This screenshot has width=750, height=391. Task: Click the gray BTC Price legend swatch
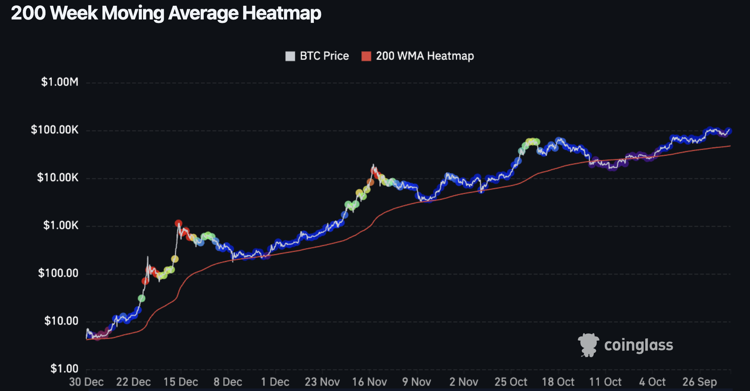tap(290, 56)
